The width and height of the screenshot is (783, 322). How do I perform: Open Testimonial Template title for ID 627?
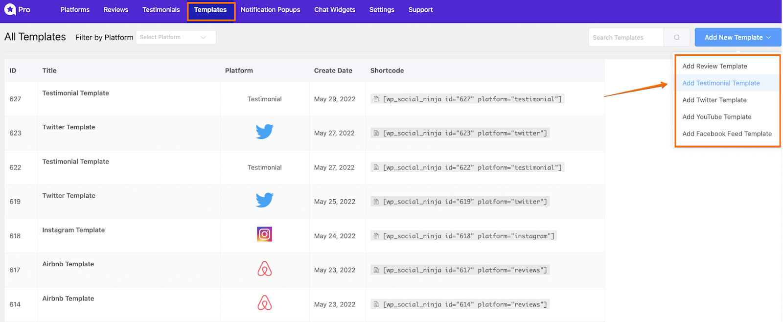[x=75, y=93]
